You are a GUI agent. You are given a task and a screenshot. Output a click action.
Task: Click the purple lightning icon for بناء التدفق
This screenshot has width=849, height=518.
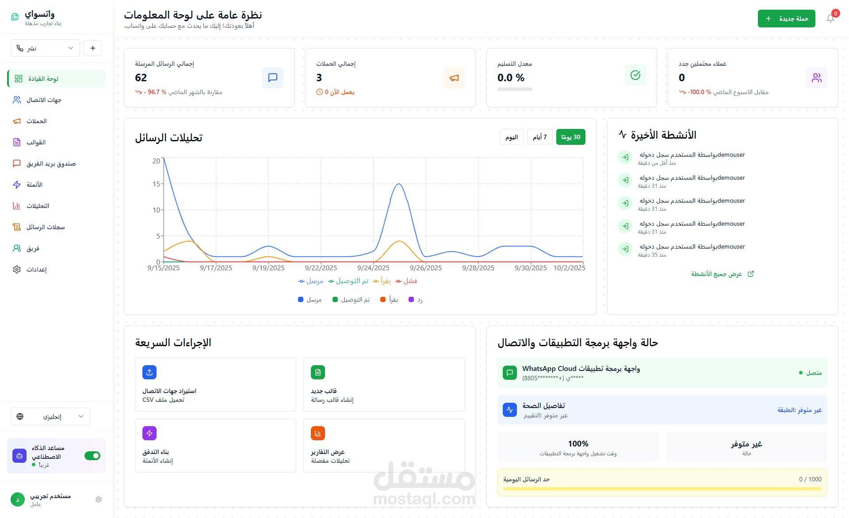[149, 433]
